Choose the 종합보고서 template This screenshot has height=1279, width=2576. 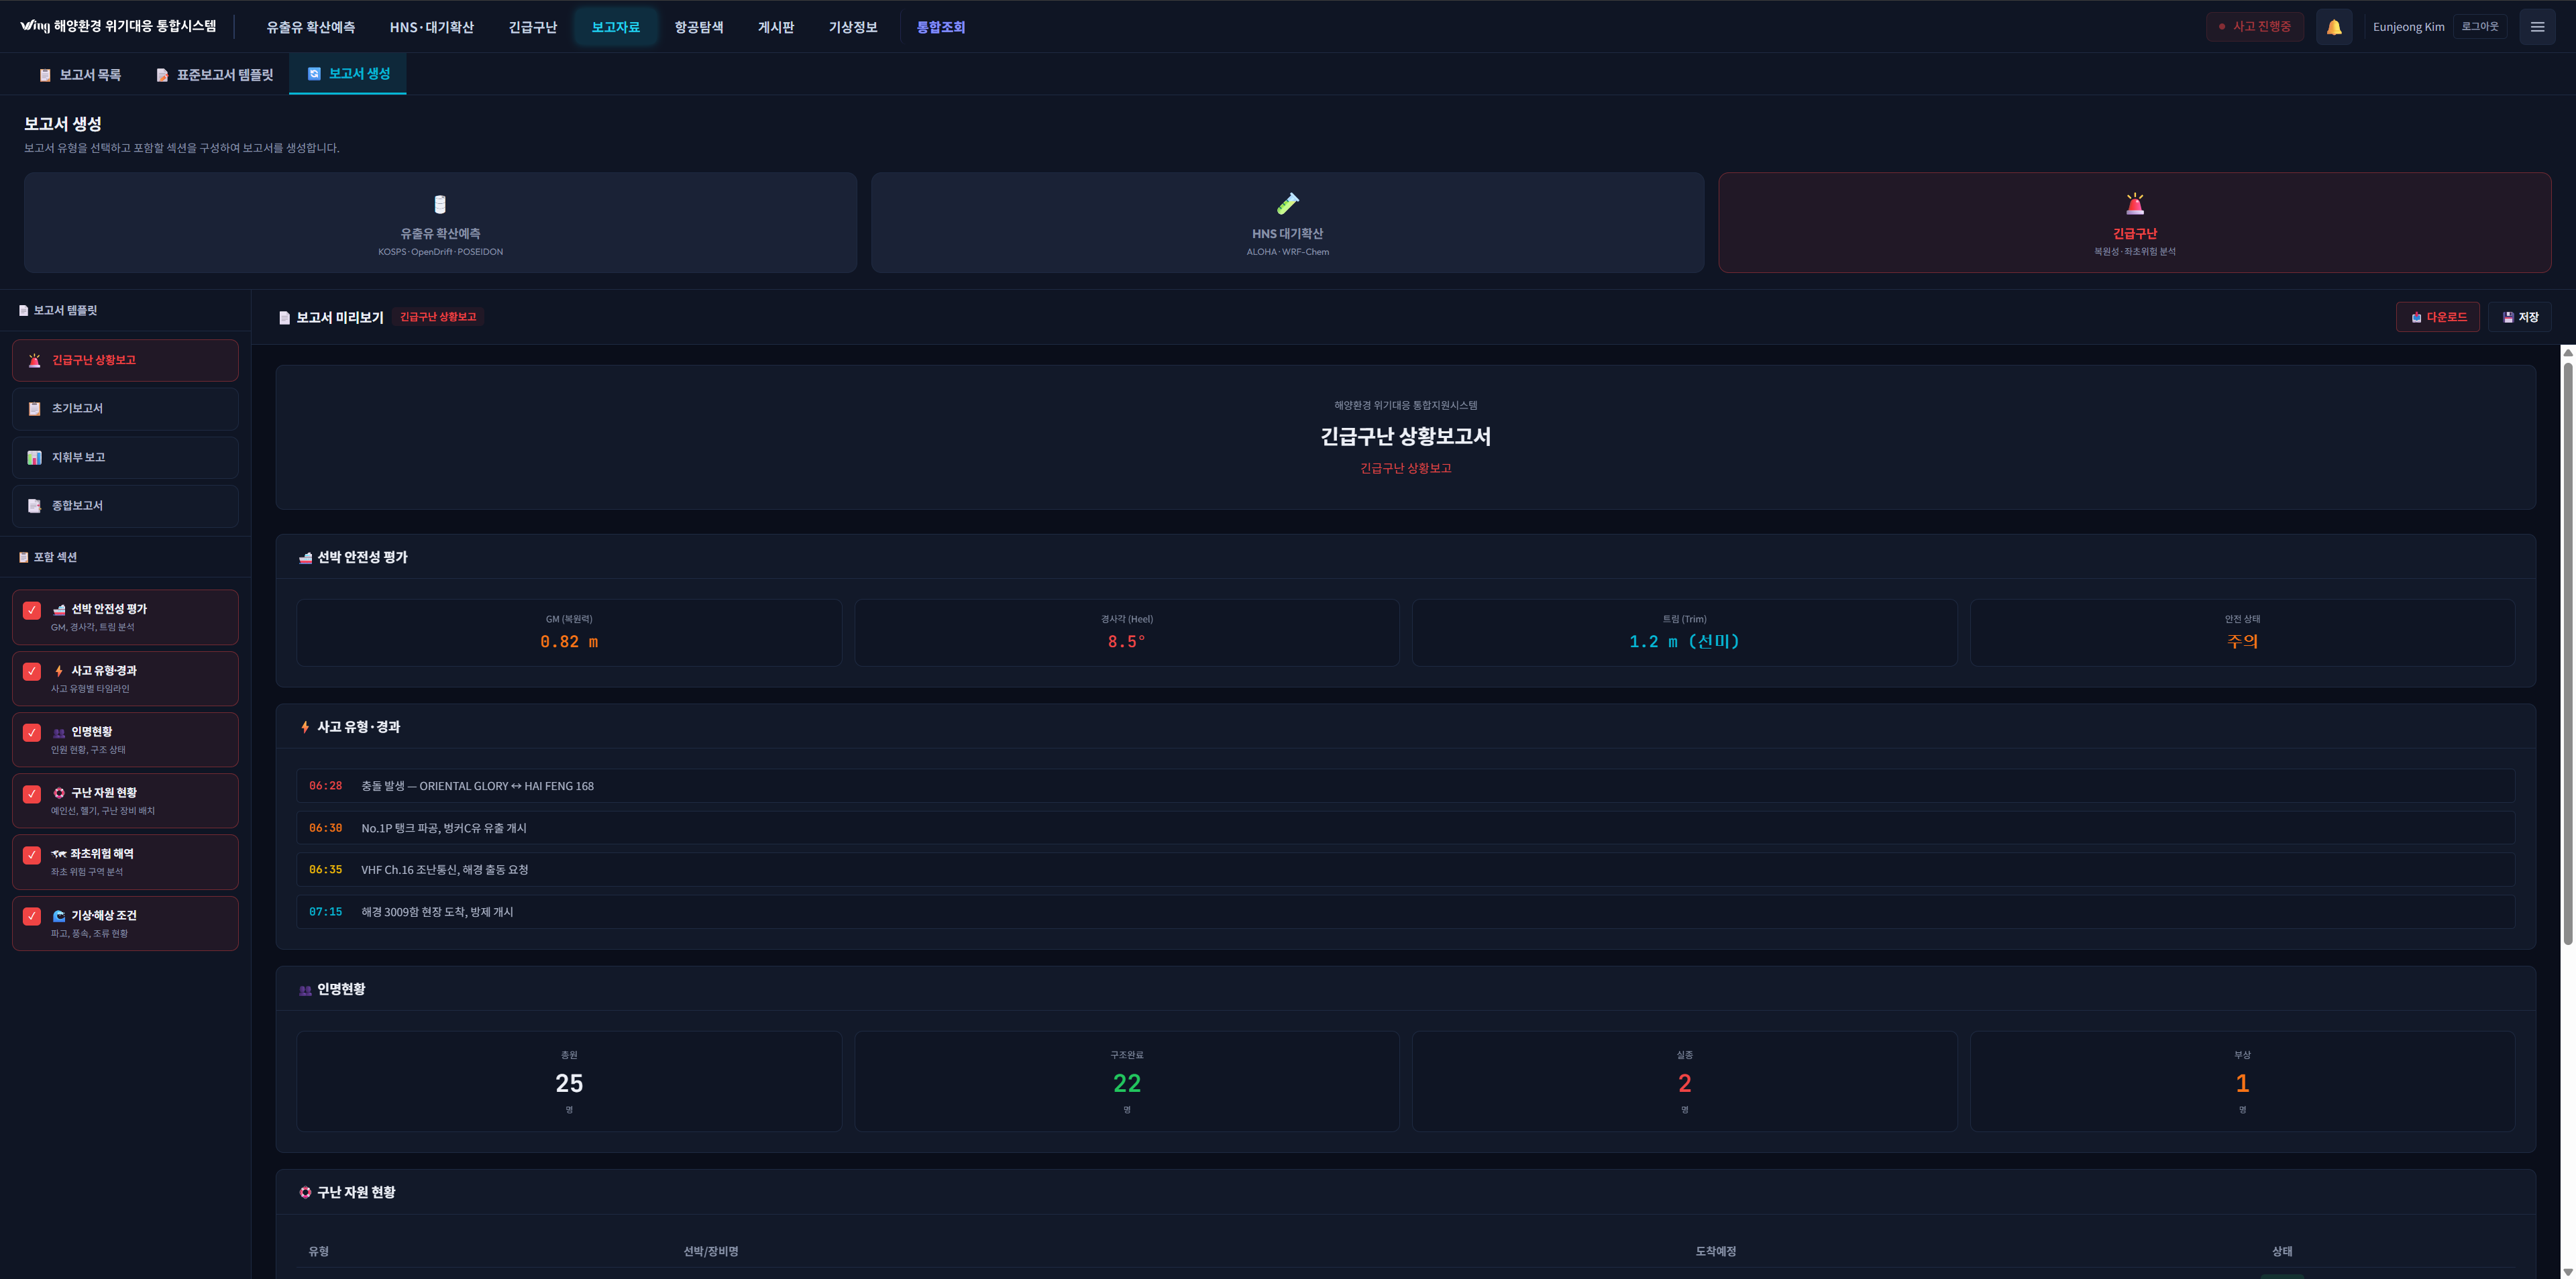tap(125, 505)
